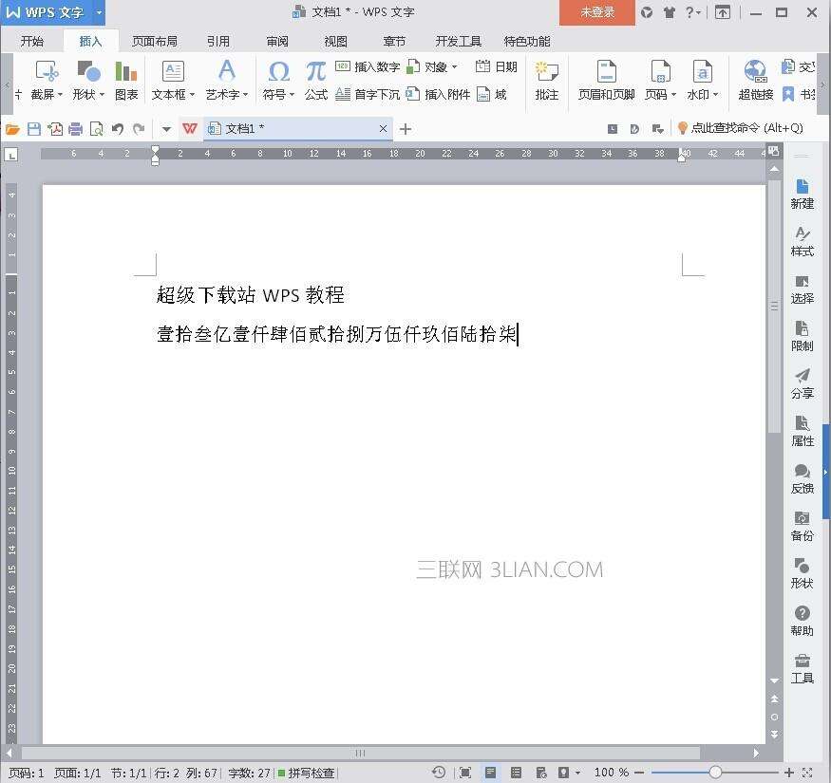This screenshot has width=831, height=783.
Task: Insert a Text Box (文本框)
Action: (173, 81)
